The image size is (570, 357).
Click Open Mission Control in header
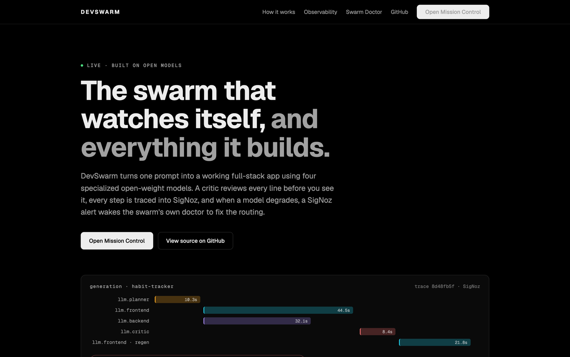[453, 12]
